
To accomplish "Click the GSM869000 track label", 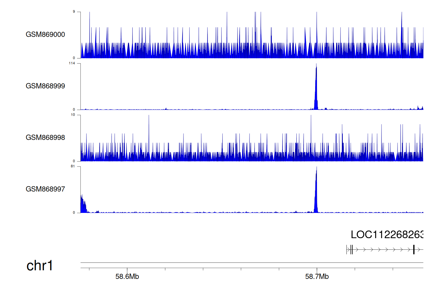I will click(45, 34).
